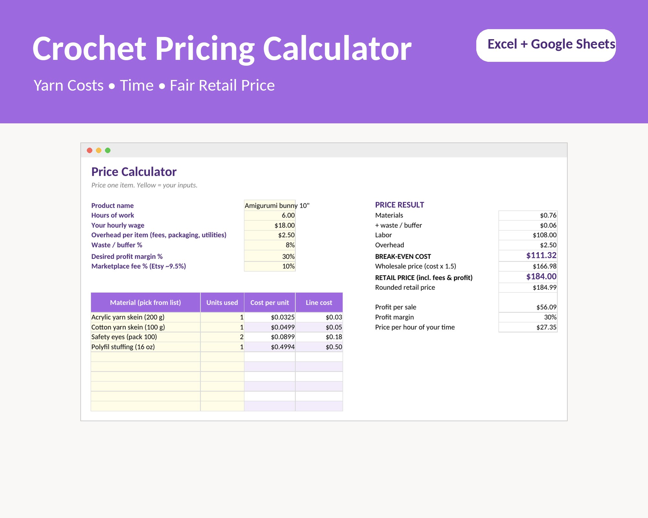Click the Overhead per item label
The height and width of the screenshot is (518, 648).
click(x=159, y=235)
